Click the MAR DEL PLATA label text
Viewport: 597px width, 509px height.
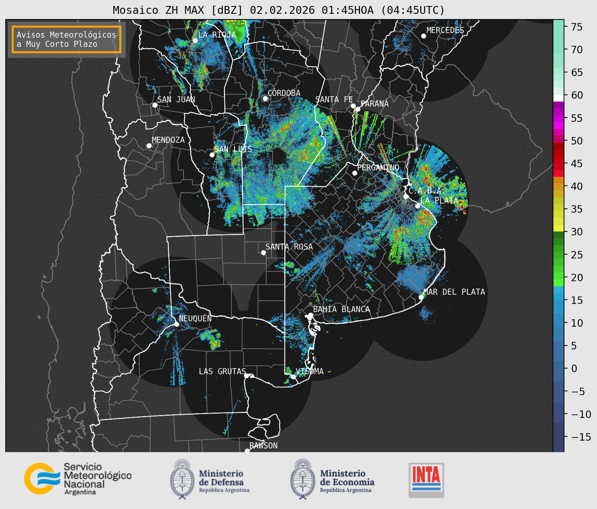(x=454, y=292)
